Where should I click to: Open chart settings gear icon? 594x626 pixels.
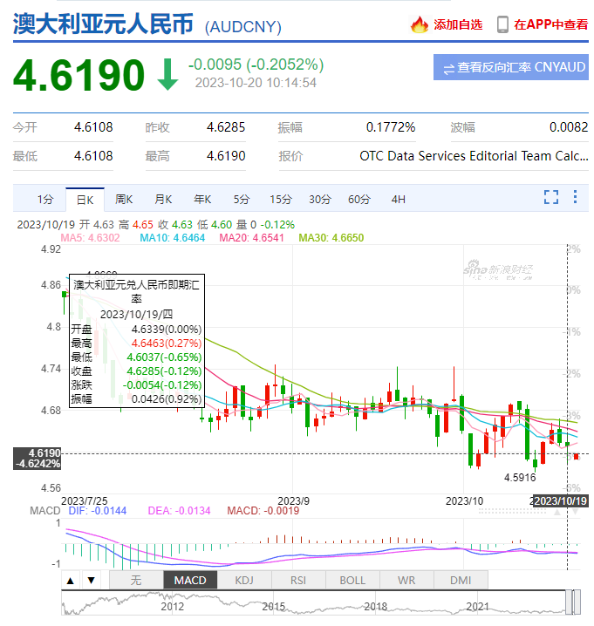tap(576, 198)
